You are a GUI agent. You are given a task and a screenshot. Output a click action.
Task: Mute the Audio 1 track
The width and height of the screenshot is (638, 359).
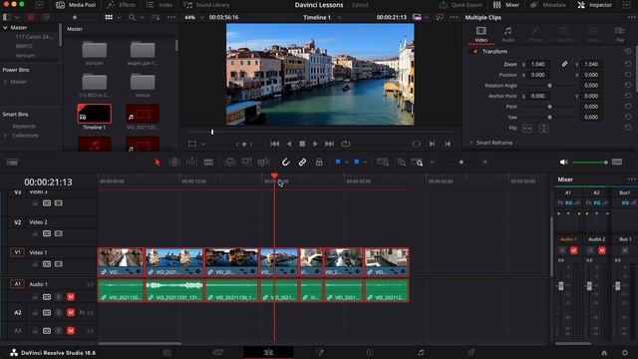(71, 297)
